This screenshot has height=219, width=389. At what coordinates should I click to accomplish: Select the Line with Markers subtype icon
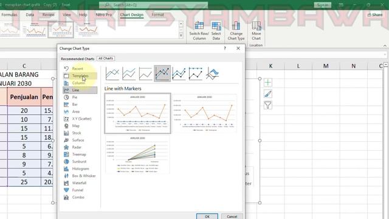coord(162,74)
